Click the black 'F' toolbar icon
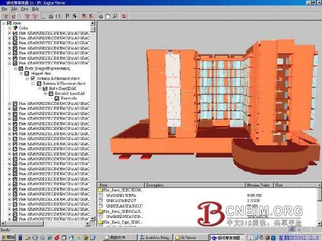This screenshot has height=241, width=322. pos(68,16)
